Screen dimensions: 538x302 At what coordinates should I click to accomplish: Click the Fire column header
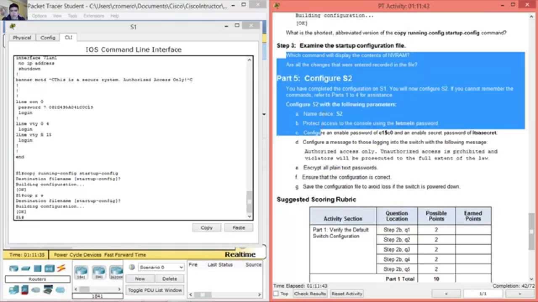(x=193, y=265)
